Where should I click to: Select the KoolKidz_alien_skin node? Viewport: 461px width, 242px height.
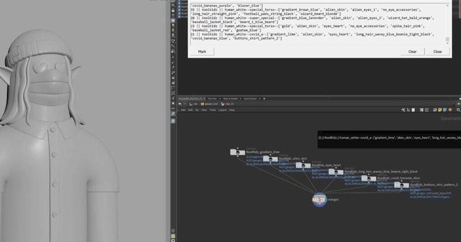pyautogui.click(x=270, y=159)
